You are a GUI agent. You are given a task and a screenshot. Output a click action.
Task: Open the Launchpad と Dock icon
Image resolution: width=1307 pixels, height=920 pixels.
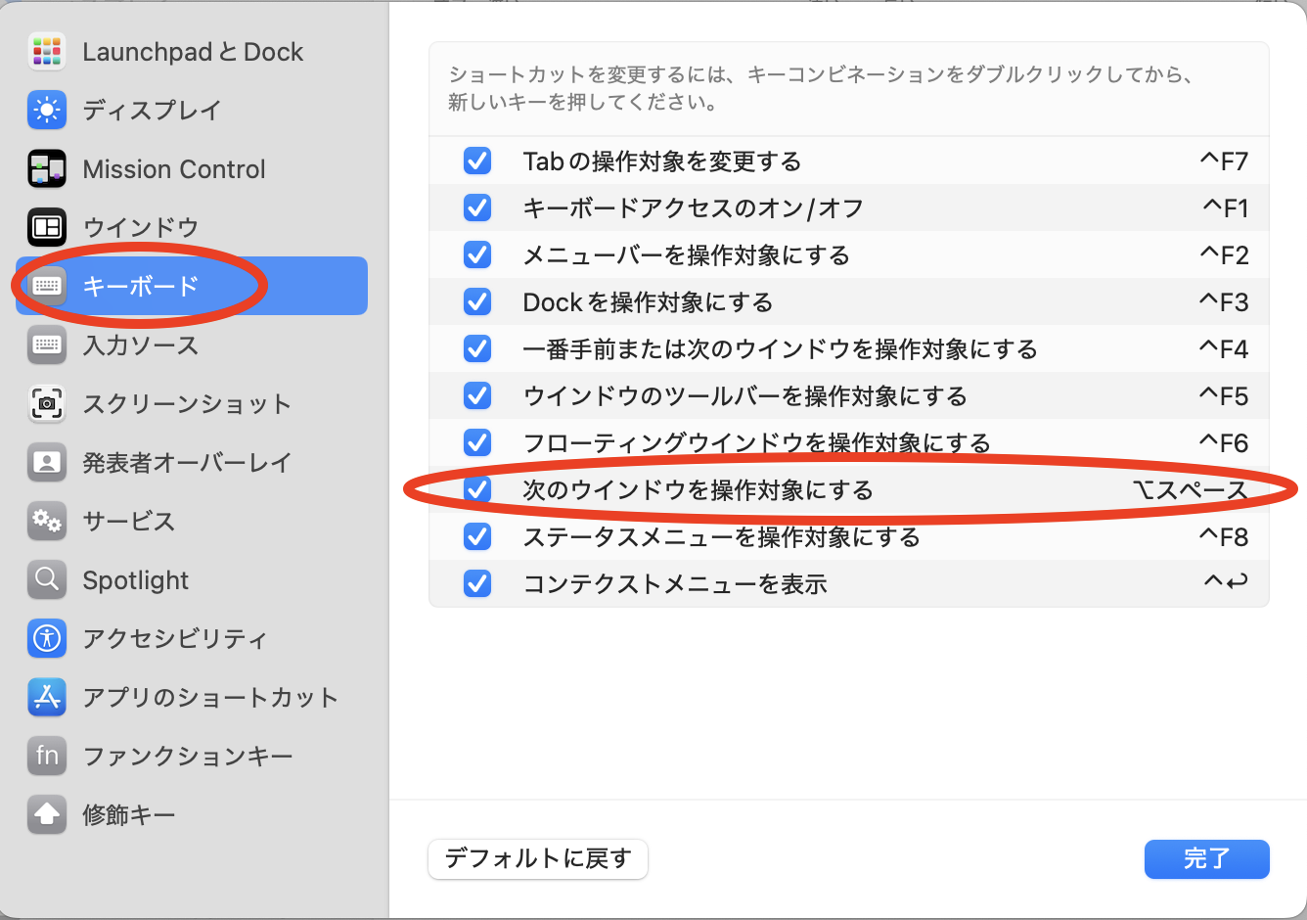point(47,51)
